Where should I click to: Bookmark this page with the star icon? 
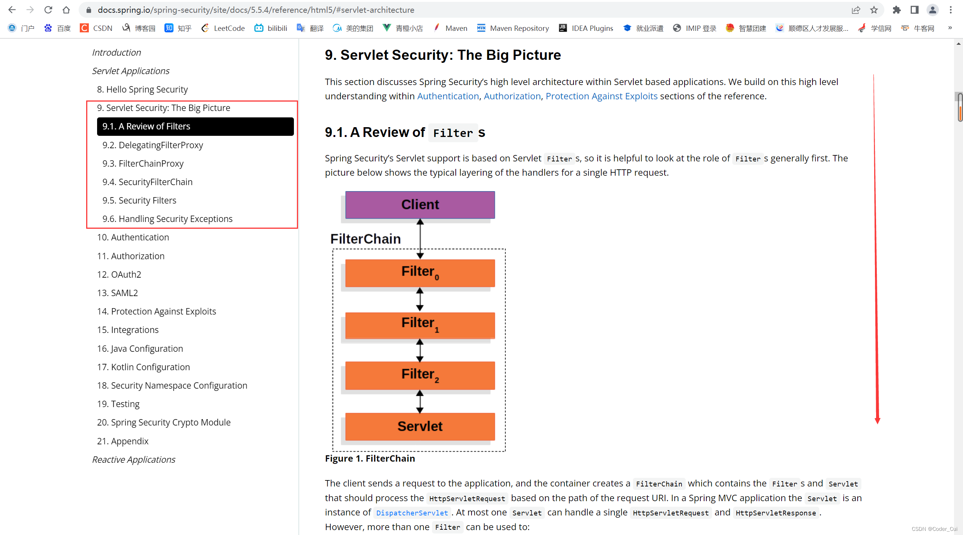pos(874,10)
